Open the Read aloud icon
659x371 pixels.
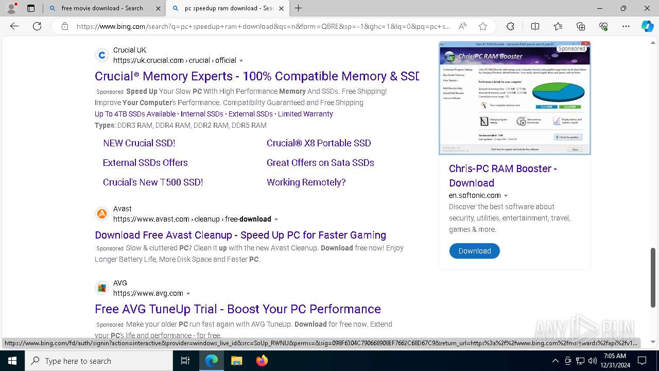[x=462, y=26]
